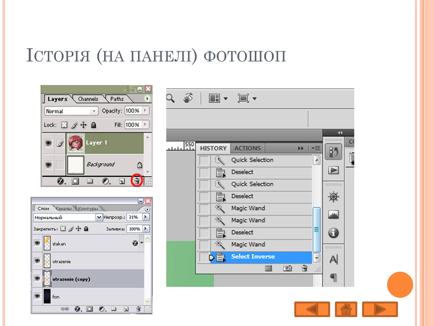Open Opacity 100% slider arrow

coord(145,110)
